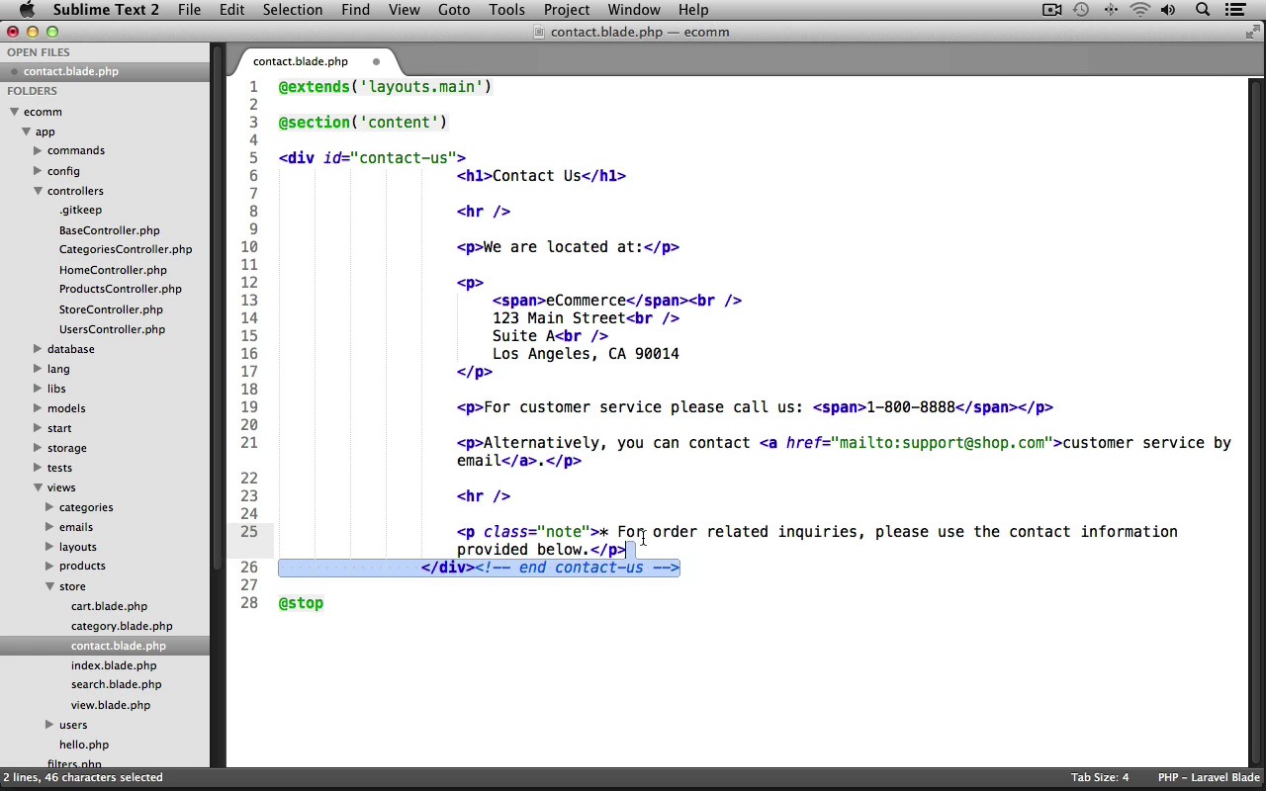Open the Apple menu
The width and height of the screenshot is (1266, 791).
[x=27, y=10]
